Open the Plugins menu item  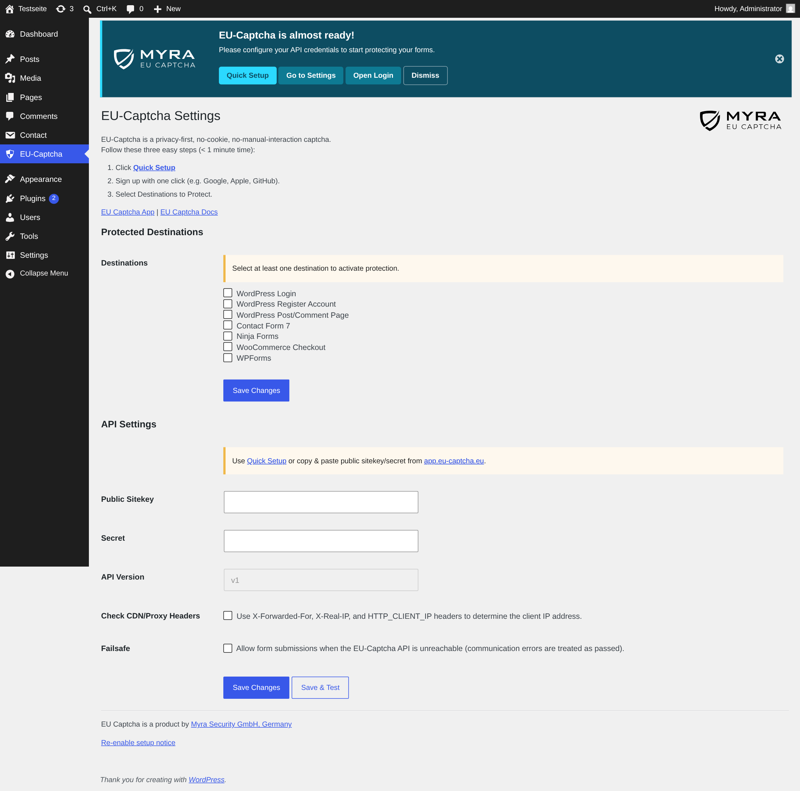44,199
